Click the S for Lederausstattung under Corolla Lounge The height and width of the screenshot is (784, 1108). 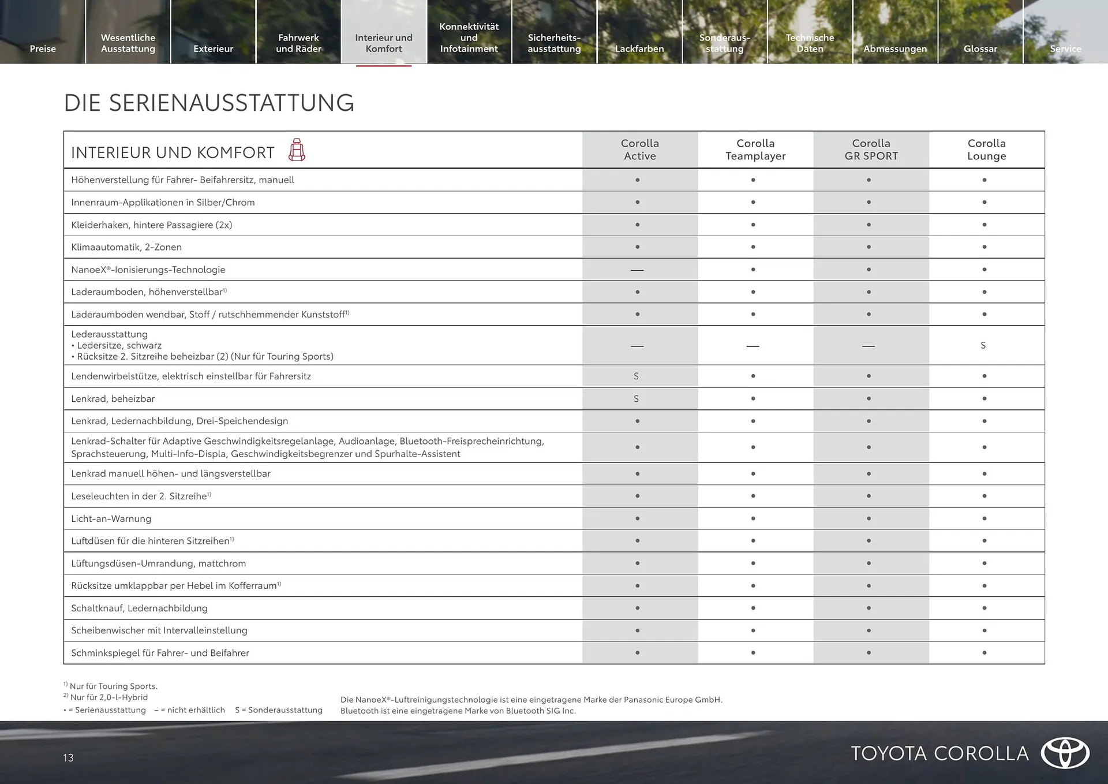[x=983, y=345]
